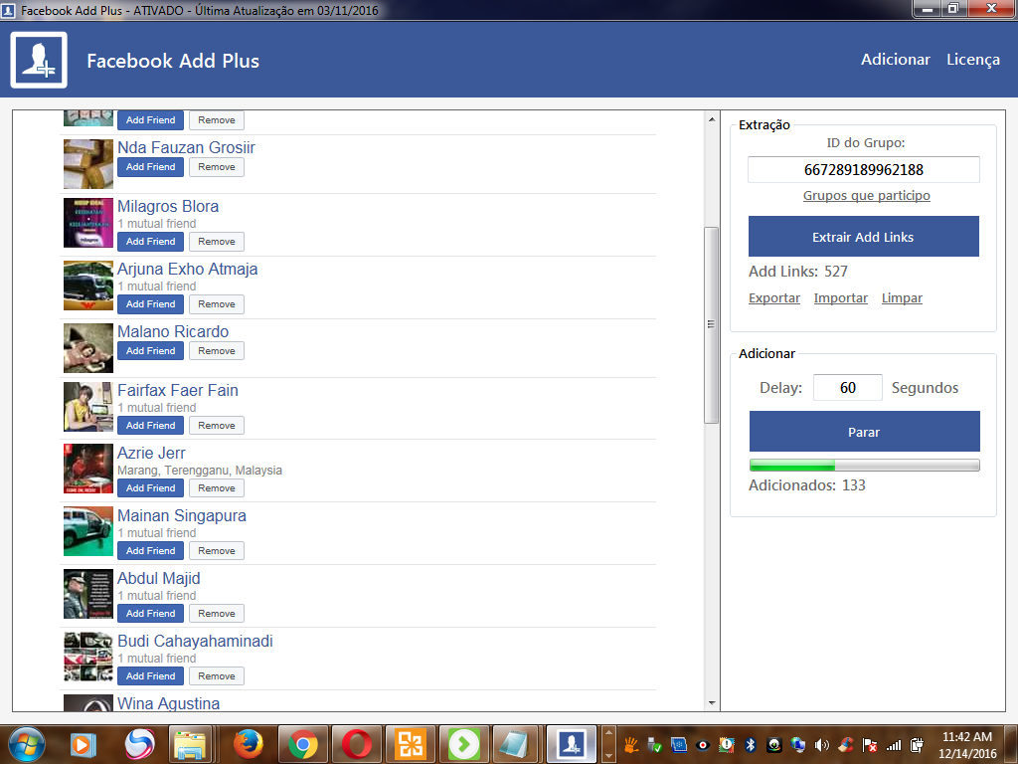Click the title bar application icon
The image size is (1018, 764).
pos(8,10)
